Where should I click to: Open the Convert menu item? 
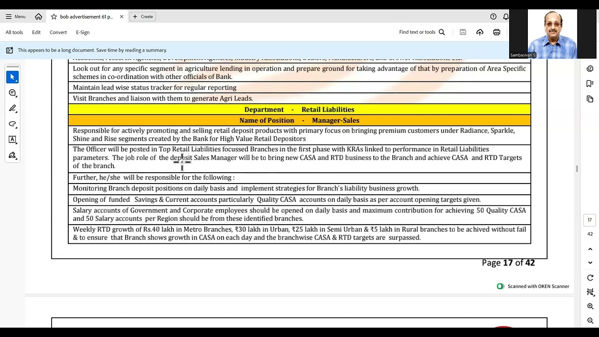[58, 32]
